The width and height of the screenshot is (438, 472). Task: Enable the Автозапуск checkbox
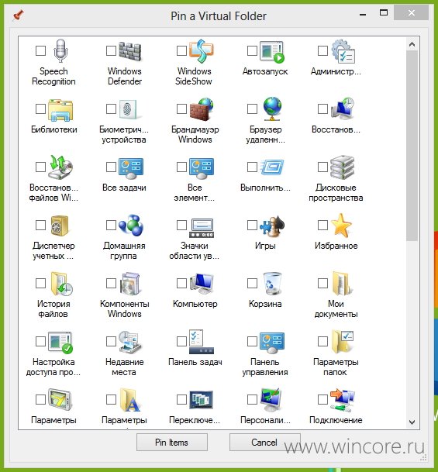coord(252,50)
